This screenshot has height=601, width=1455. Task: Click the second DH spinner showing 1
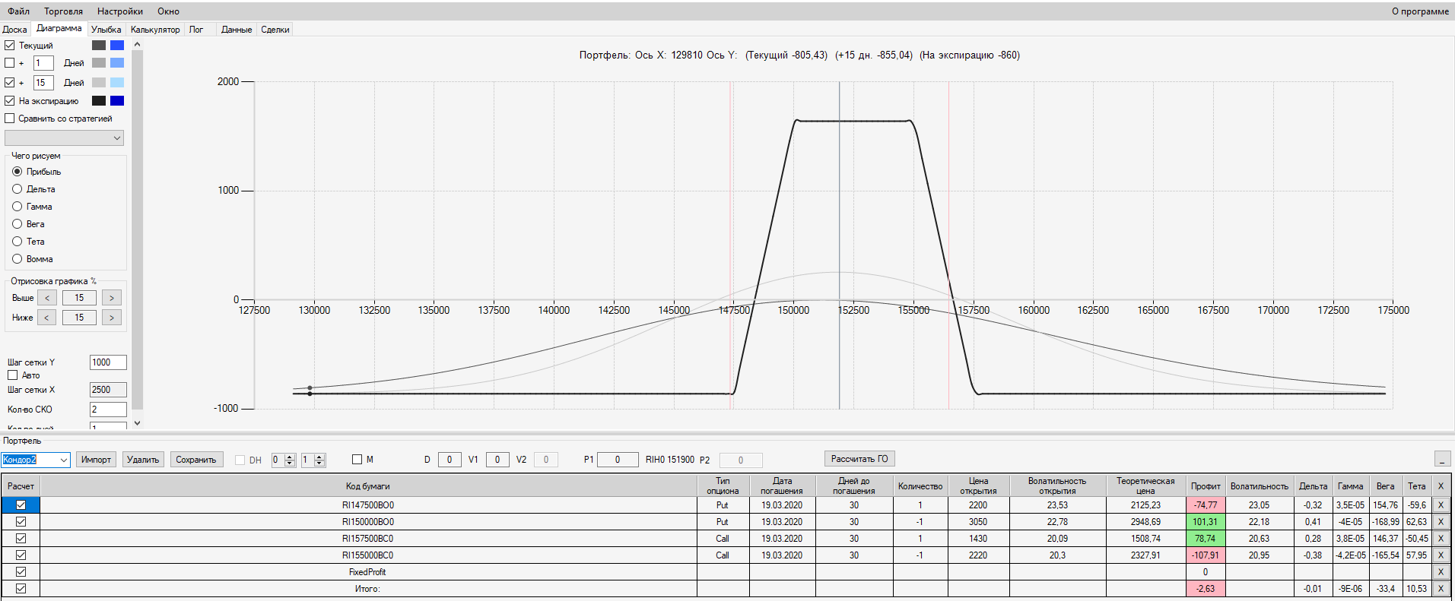tap(313, 460)
